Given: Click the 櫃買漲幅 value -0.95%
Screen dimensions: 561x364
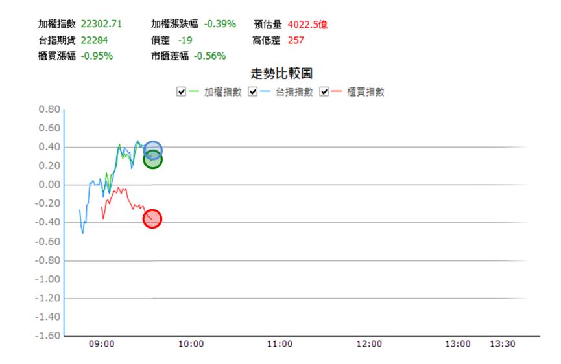Looking at the screenshot, I should coord(97,56).
